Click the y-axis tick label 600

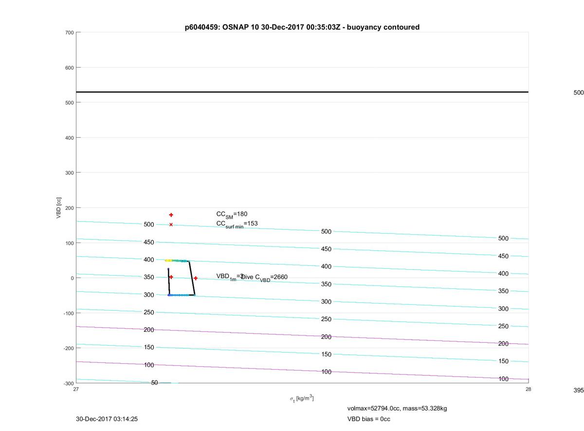tap(69, 68)
